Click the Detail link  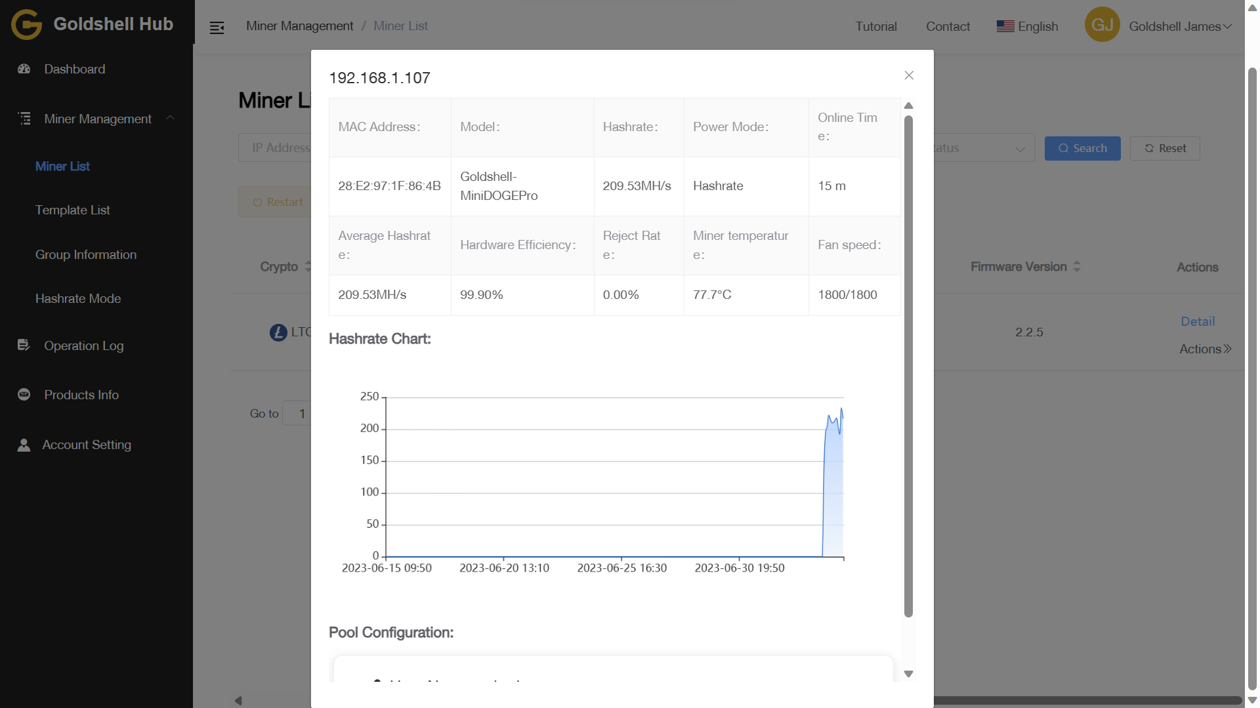1198,321
